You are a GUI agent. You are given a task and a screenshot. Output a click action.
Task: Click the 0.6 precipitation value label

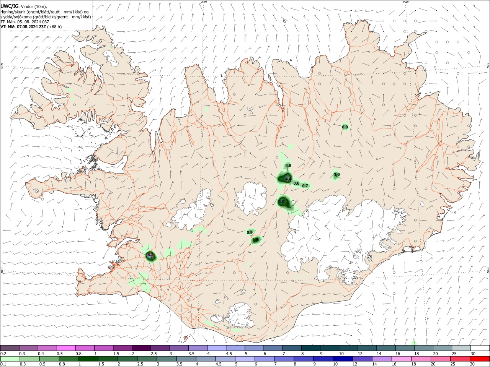296,183
